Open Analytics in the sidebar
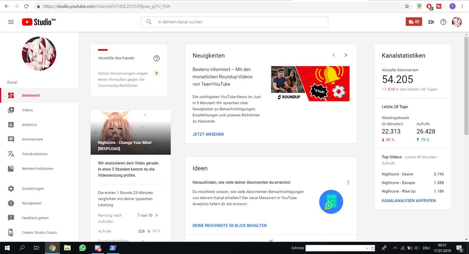Image resolution: width=469 pixels, height=254 pixels. point(39,124)
